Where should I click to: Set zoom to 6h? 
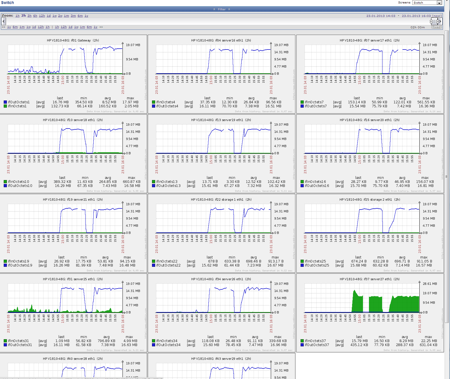[x=35, y=16]
